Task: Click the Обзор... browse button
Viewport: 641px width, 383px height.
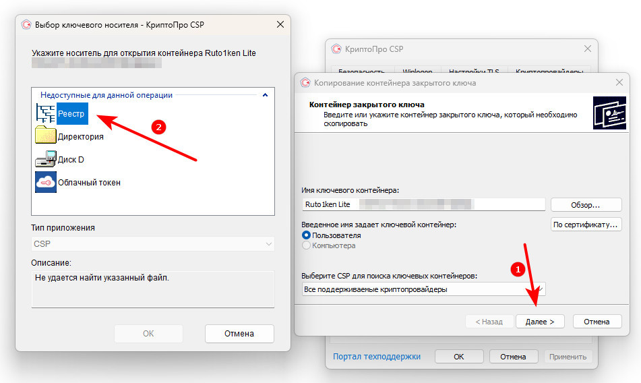Action: (x=585, y=204)
